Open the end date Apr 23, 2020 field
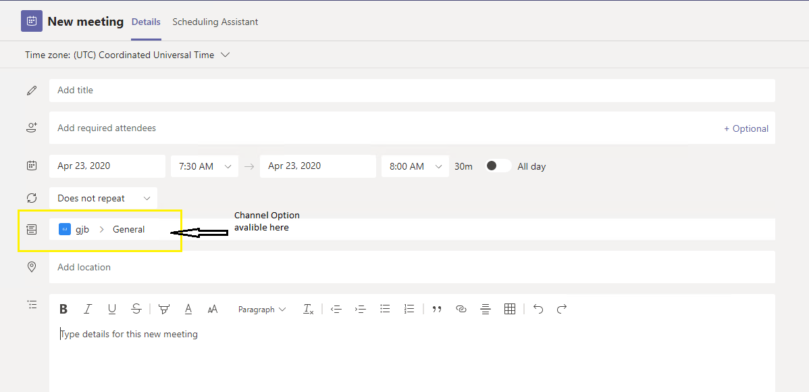 (x=318, y=166)
